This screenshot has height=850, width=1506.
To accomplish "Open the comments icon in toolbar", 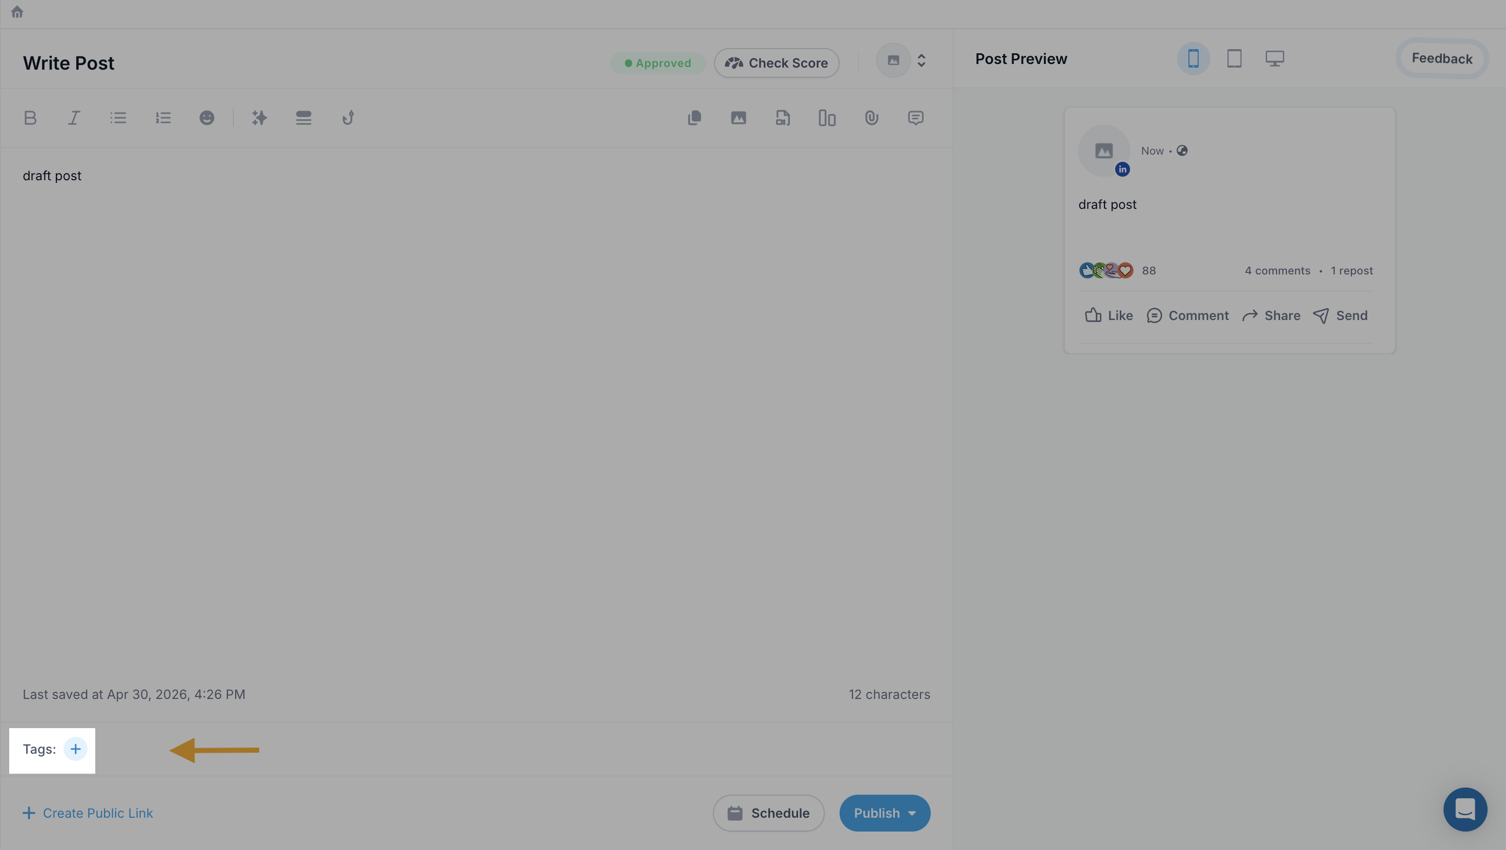I will (915, 118).
